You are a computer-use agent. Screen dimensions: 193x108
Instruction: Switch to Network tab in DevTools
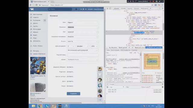[136, 8]
